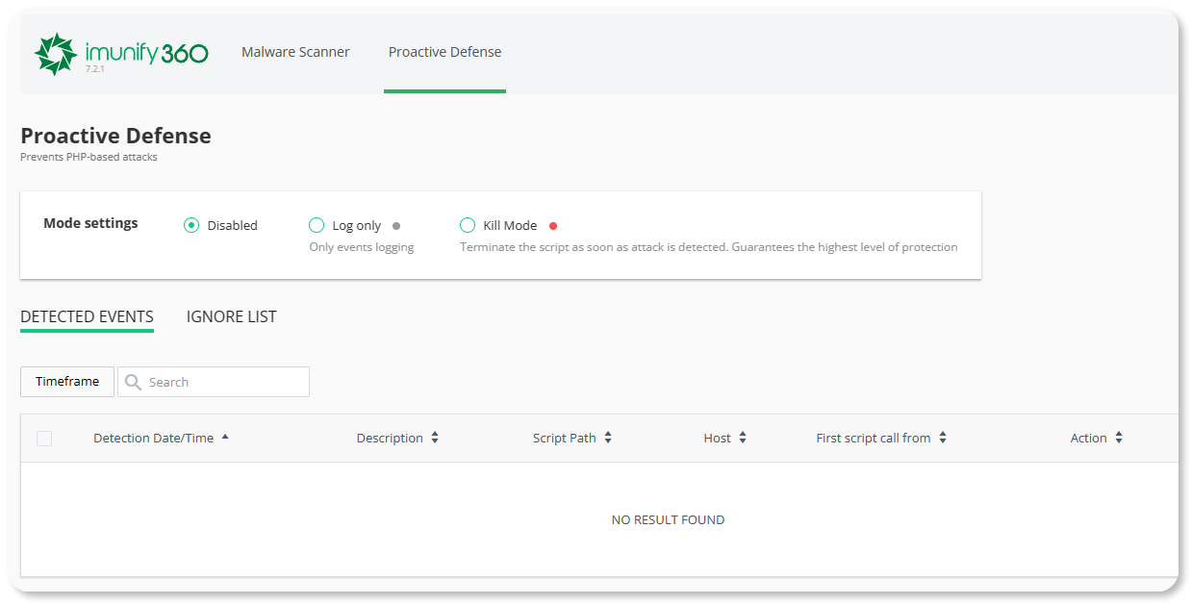This screenshot has width=1191, height=604.
Task: Click the gray dot beside Log only
Action: click(x=396, y=226)
